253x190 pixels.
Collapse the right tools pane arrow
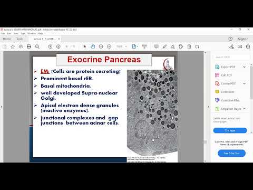(x=209, y=107)
